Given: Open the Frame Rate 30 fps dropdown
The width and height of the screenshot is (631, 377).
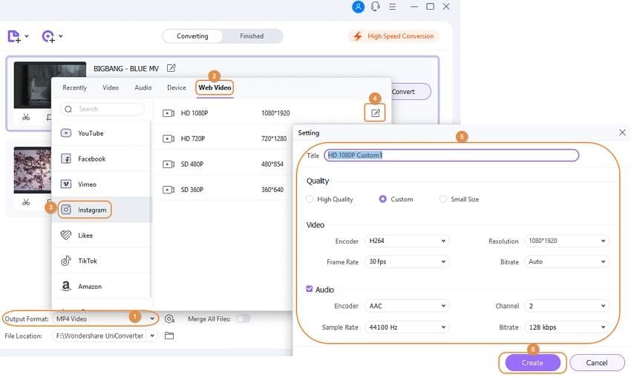Looking at the screenshot, I should click(407, 261).
